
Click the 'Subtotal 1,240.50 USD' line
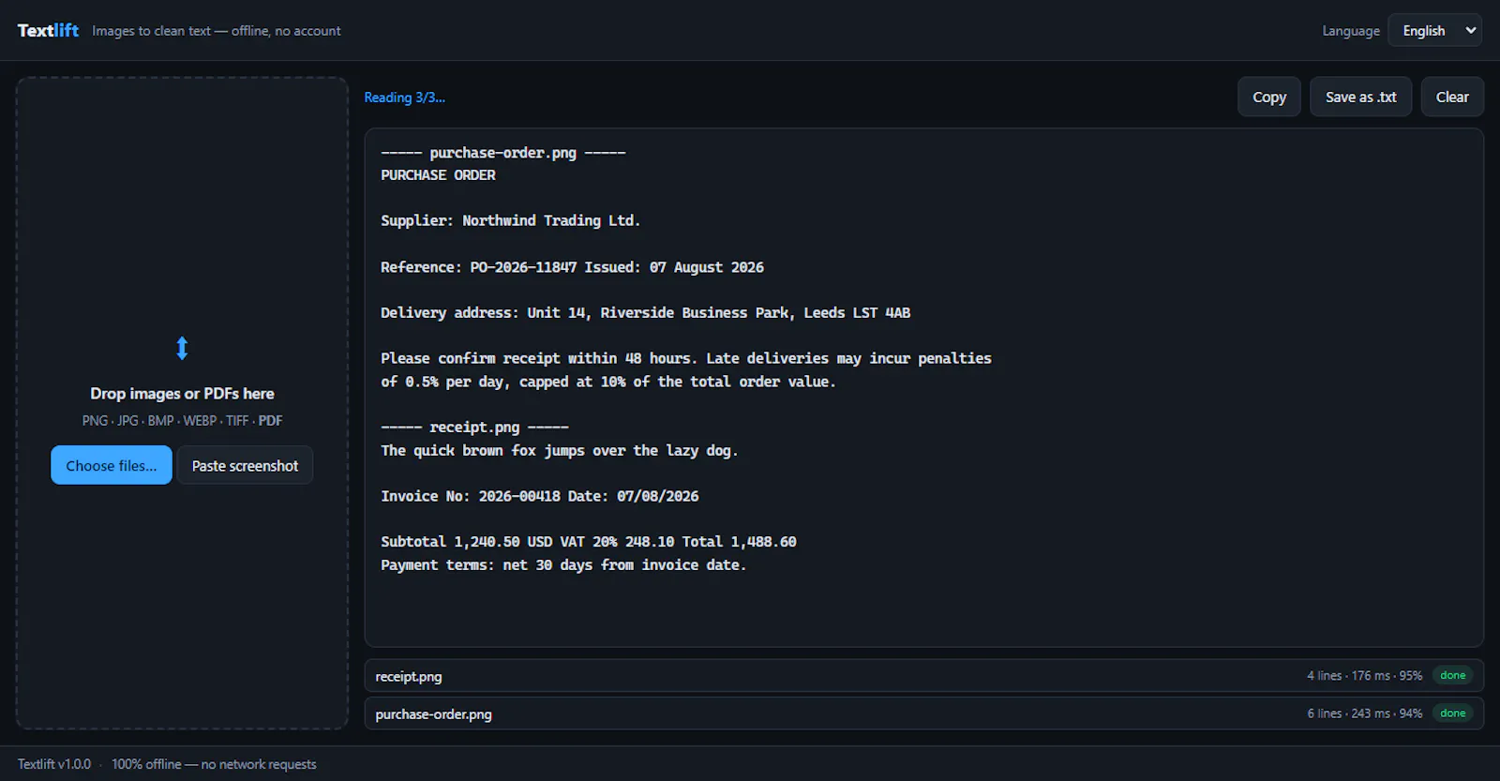(x=588, y=542)
